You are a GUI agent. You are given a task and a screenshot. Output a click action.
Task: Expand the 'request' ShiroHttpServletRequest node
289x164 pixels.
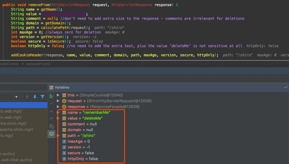click(x=58, y=101)
